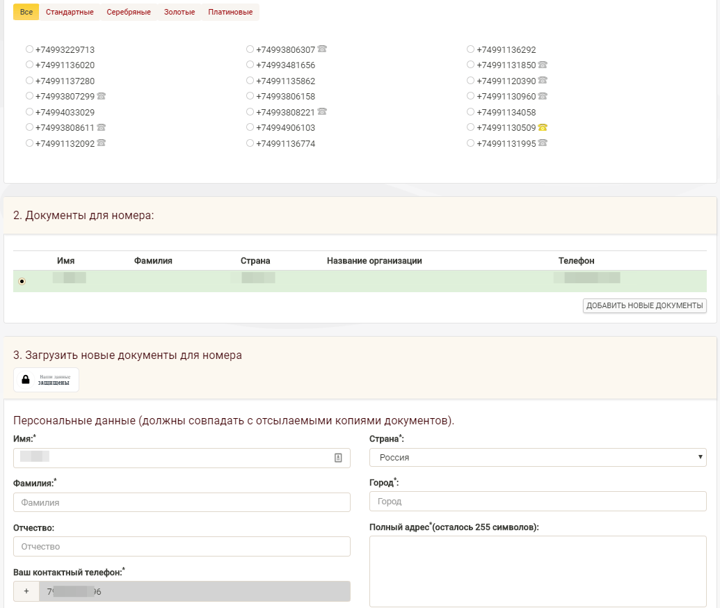Switch to the Золотые tab

click(x=179, y=12)
